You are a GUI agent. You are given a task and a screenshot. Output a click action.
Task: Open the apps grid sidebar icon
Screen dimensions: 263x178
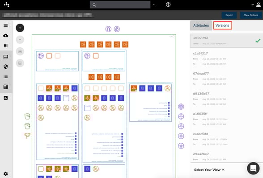[x=6, y=46]
